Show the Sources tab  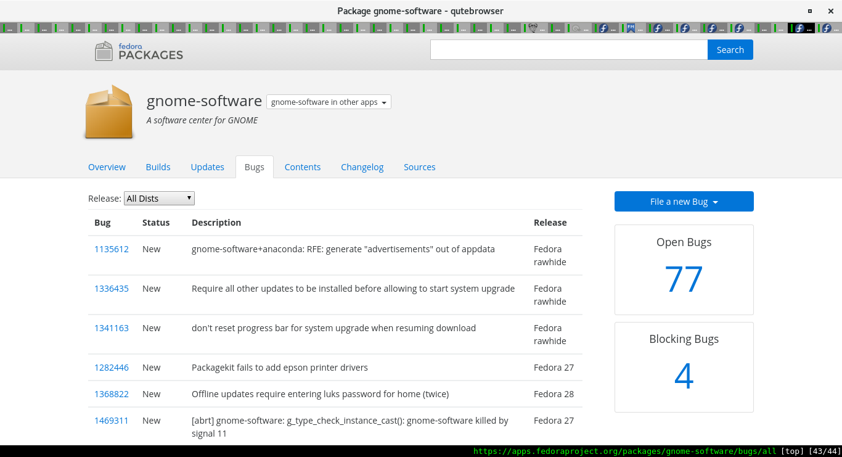[419, 167]
